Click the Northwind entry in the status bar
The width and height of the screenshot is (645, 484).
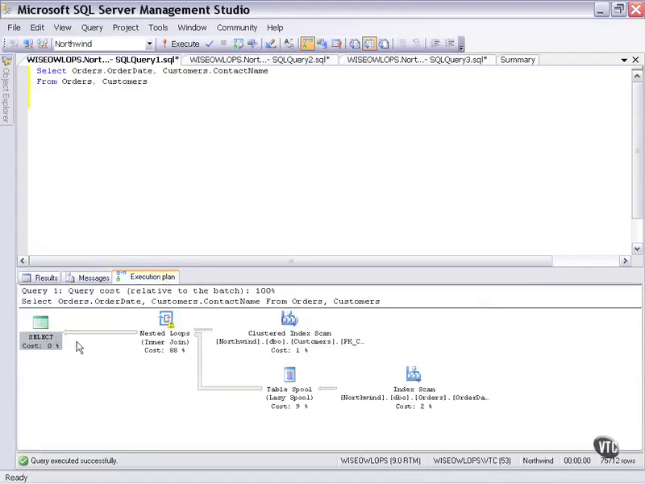pyautogui.click(x=538, y=461)
